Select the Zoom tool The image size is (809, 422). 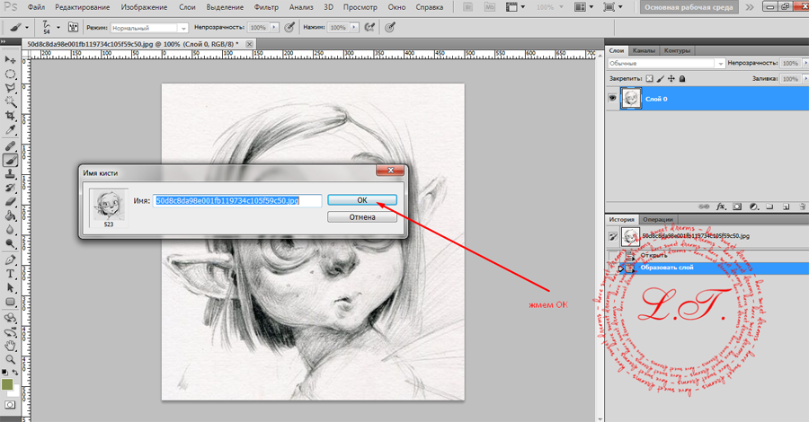click(x=10, y=360)
